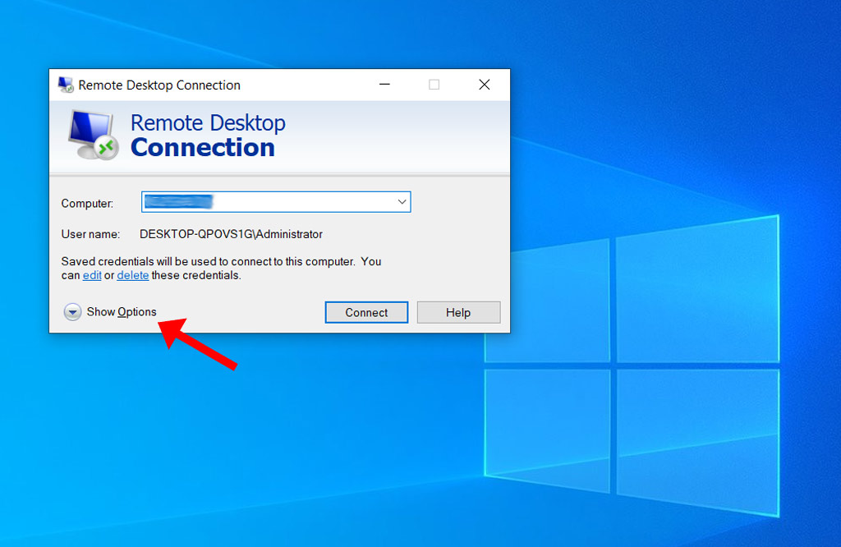Open the edit credentials link

(92, 275)
